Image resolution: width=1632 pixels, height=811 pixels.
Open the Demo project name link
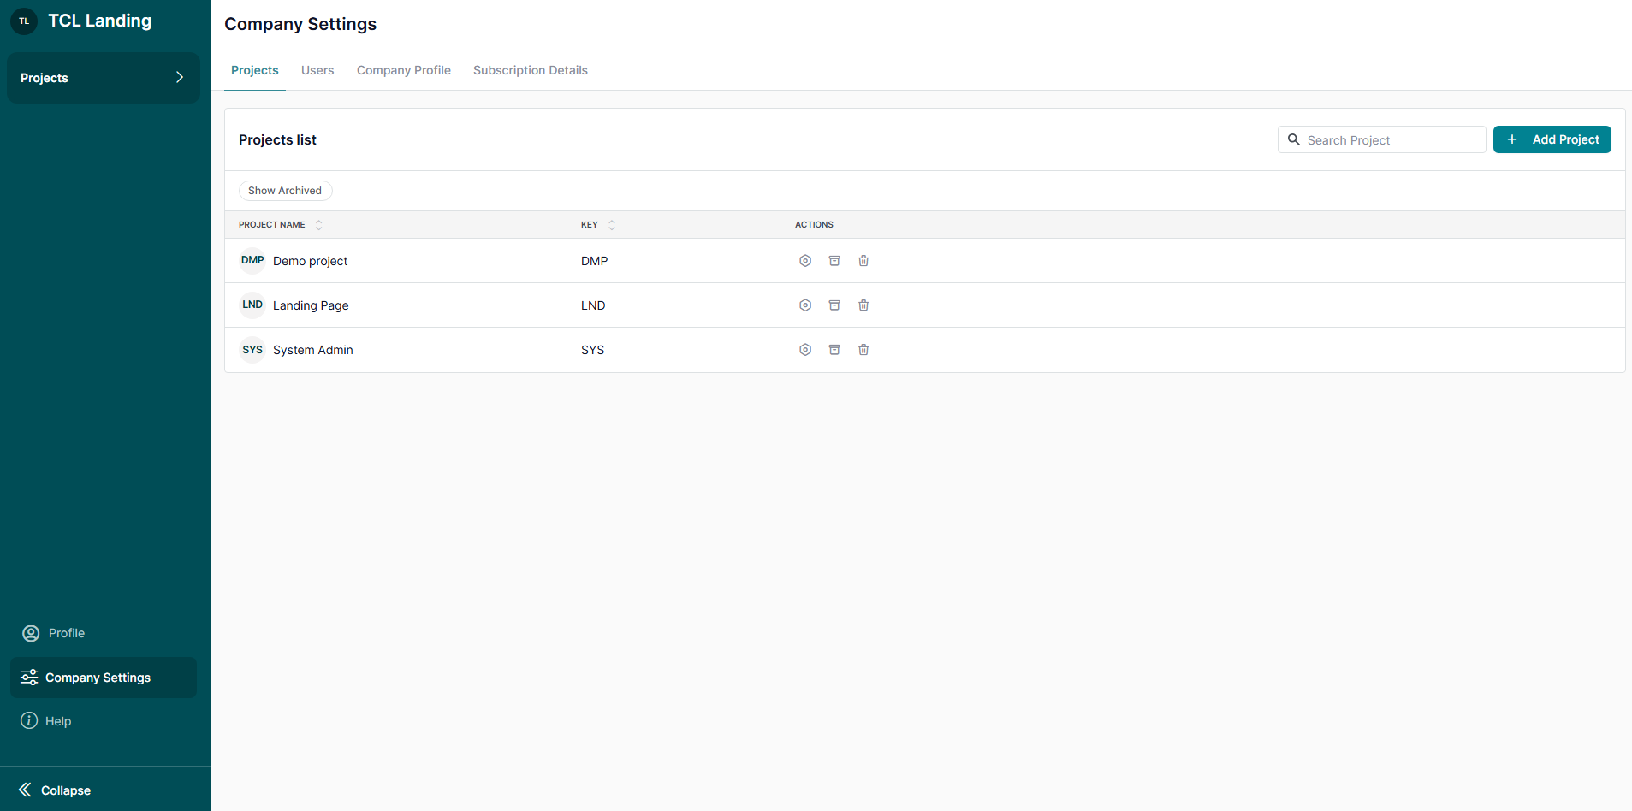[x=310, y=261]
